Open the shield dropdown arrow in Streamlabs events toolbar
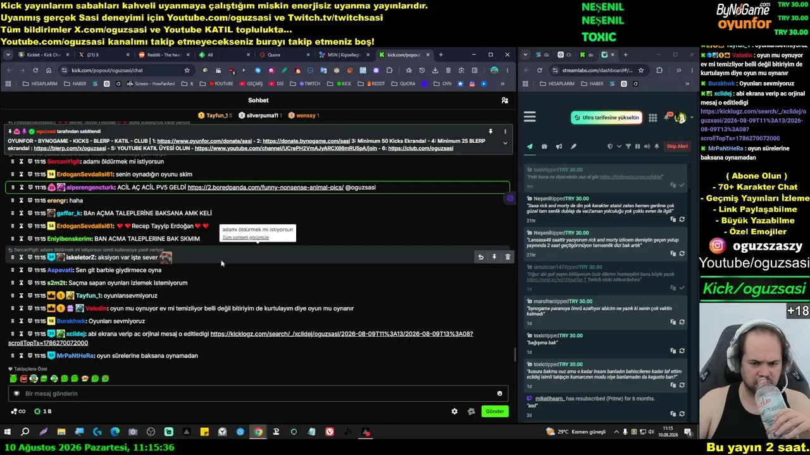 click(618, 147)
